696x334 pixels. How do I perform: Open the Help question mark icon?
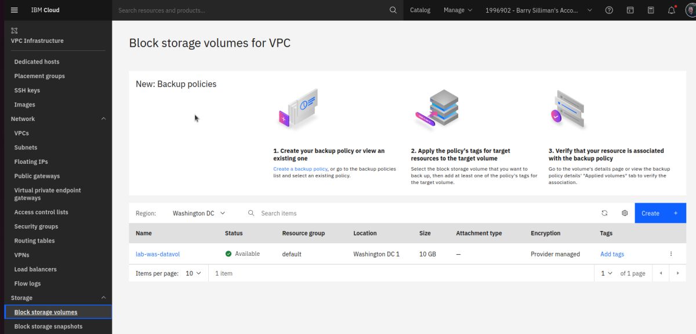coord(609,10)
